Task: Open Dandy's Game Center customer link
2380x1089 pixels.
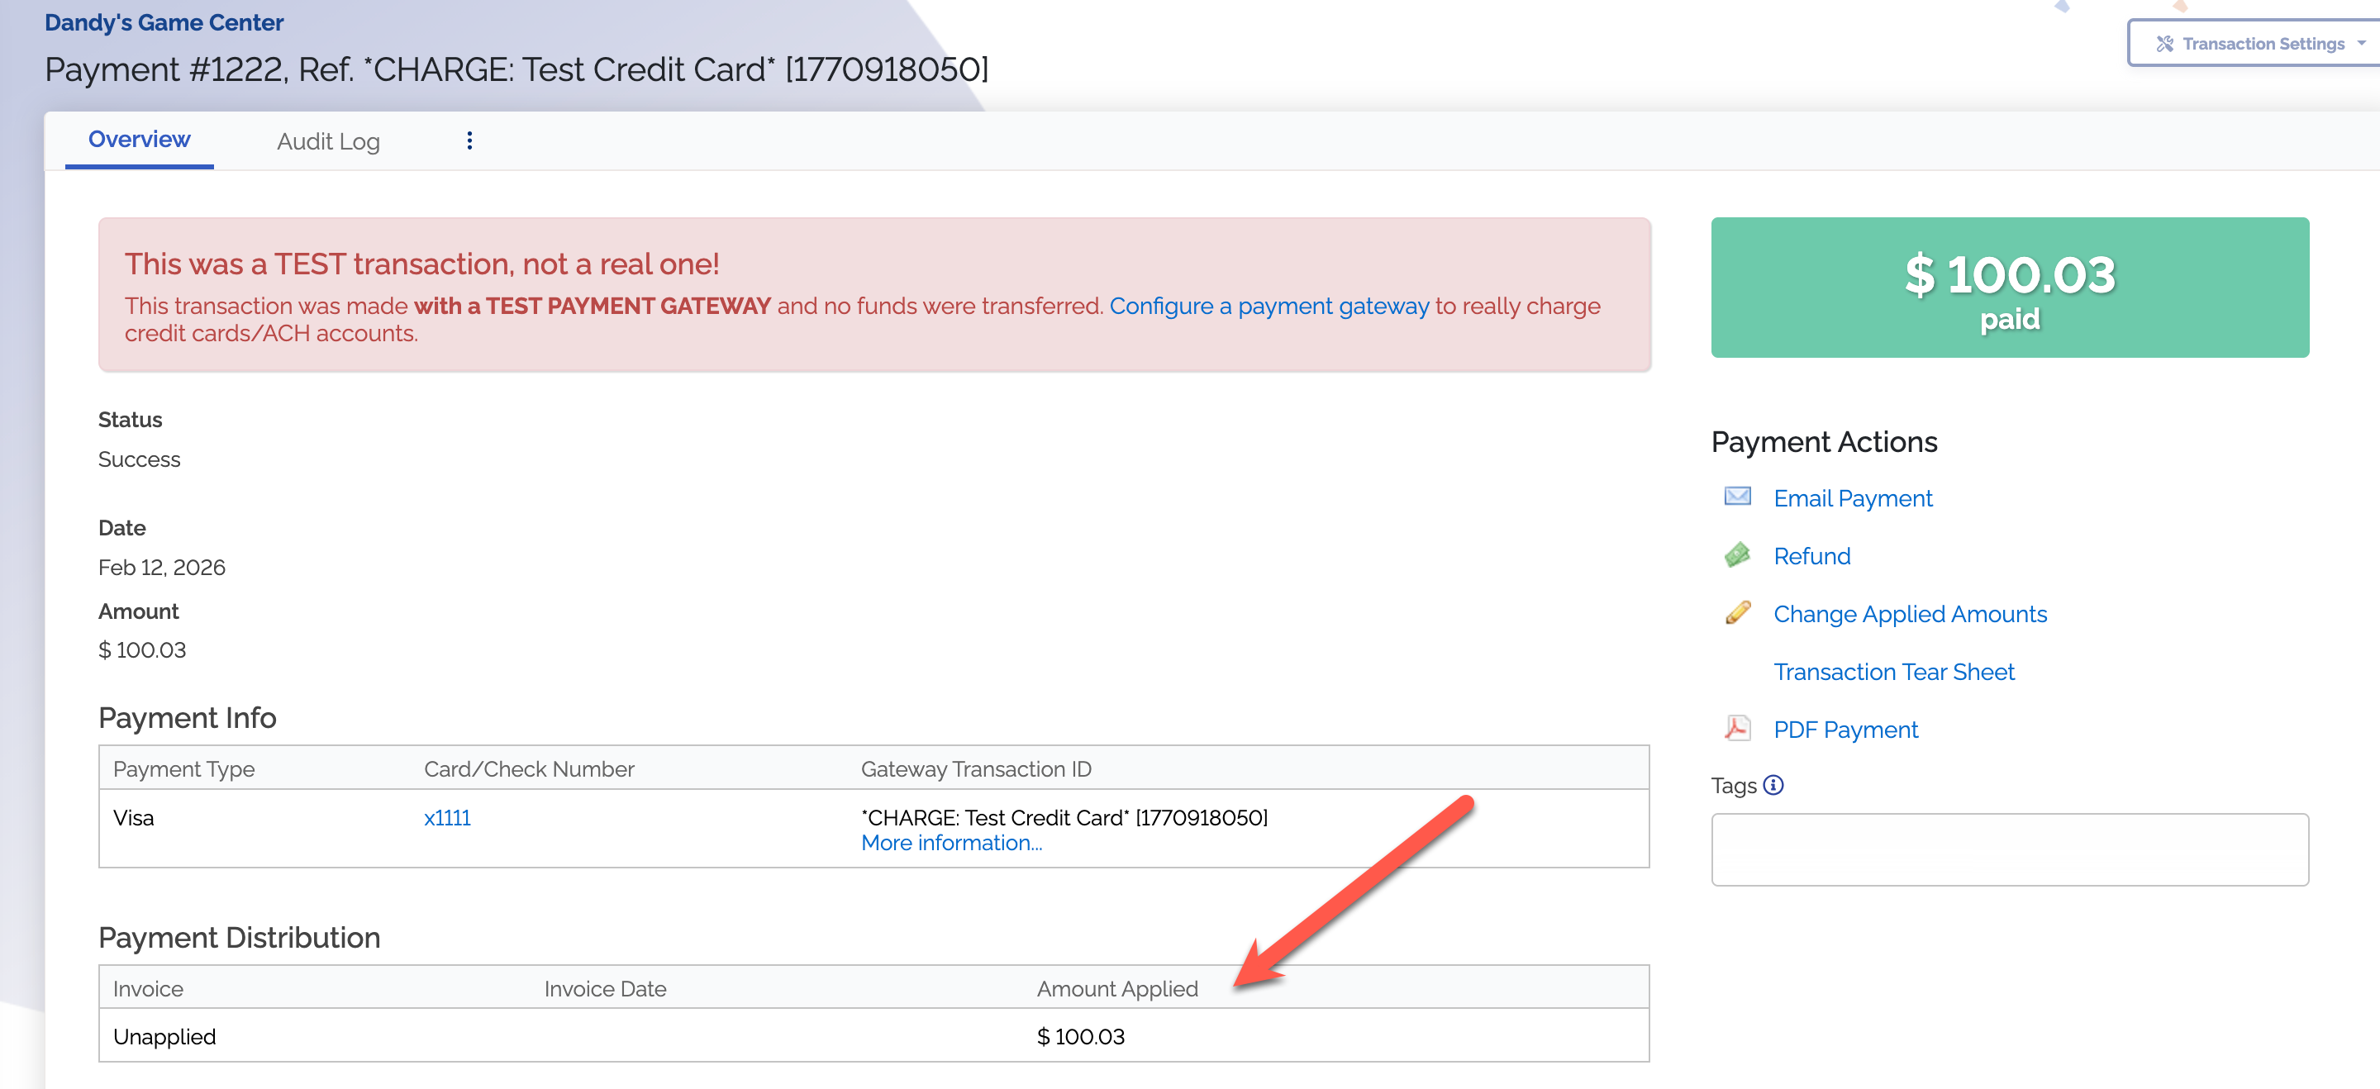Action: tap(164, 22)
